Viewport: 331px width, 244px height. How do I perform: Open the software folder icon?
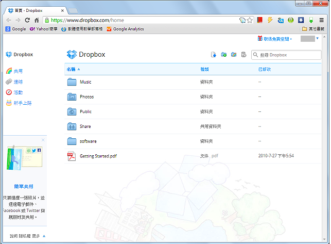click(72, 141)
